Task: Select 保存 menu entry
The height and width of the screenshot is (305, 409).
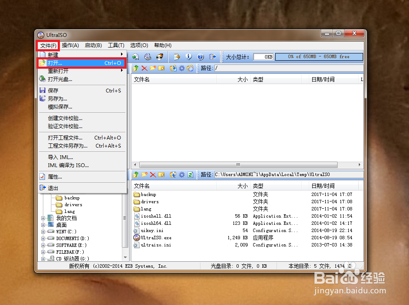Action: click(x=82, y=91)
